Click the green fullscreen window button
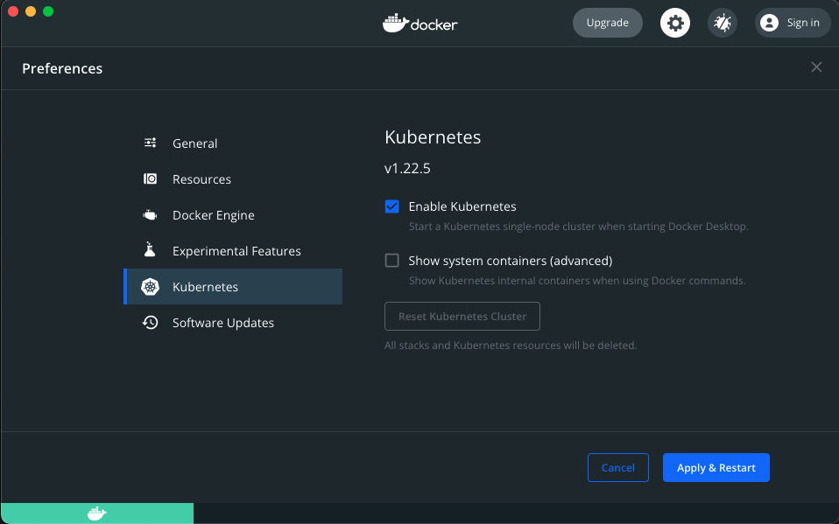This screenshot has height=524, width=839. pyautogui.click(x=48, y=11)
